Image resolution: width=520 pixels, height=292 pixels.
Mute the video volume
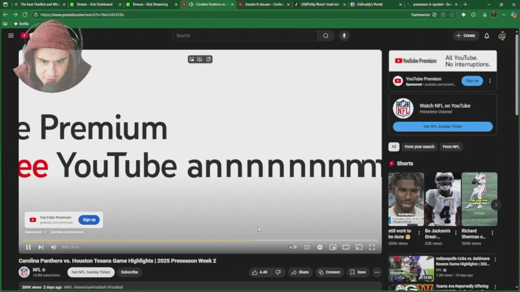54,247
